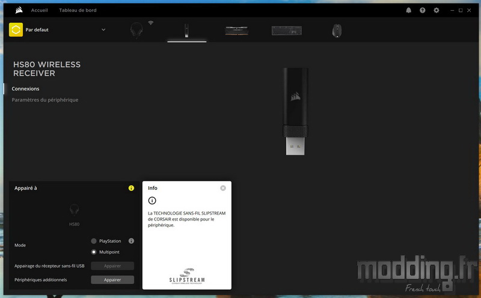Expand the Par defaut profile dropdown
481x298 pixels.
pyautogui.click(x=103, y=29)
